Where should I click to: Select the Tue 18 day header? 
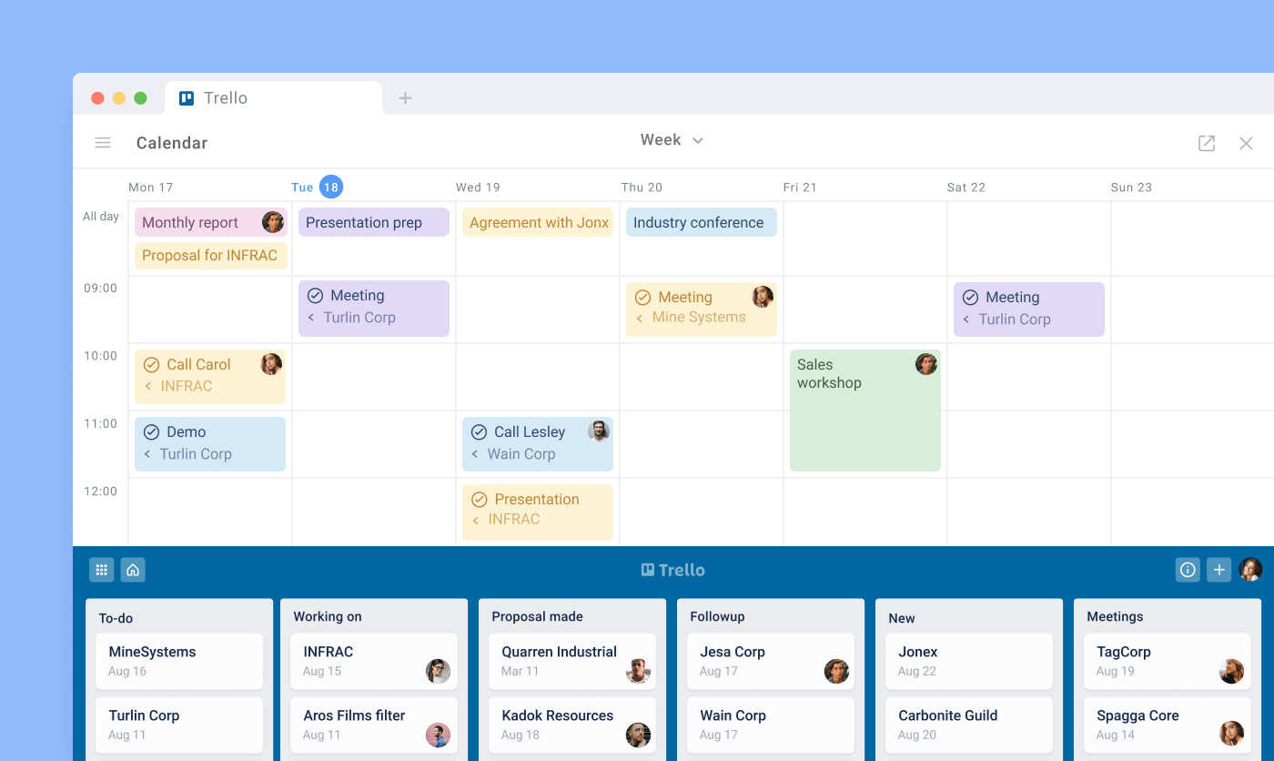(x=317, y=187)
